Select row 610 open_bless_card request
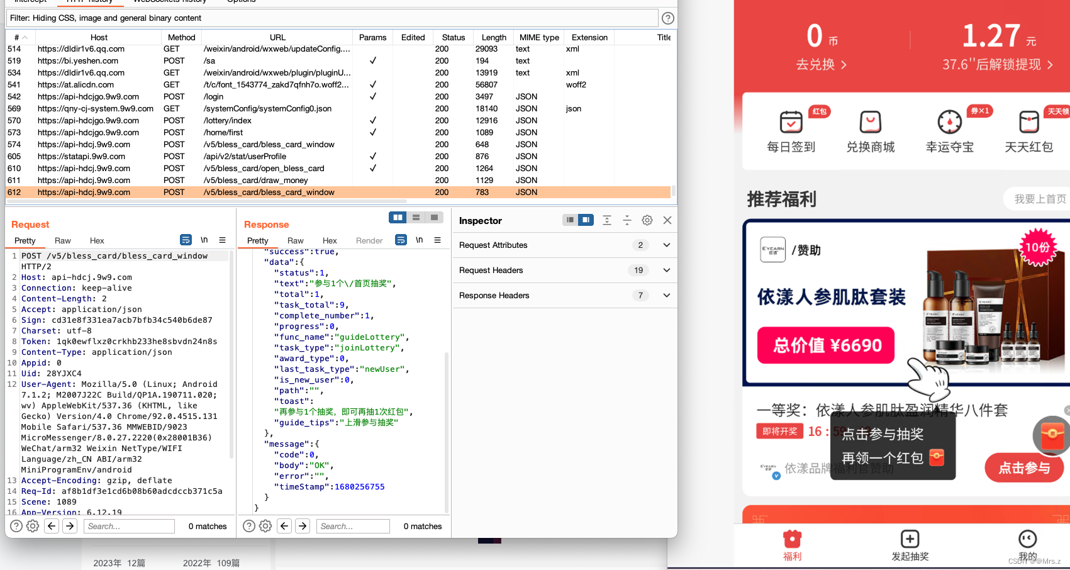This screenshot has height=570, width=1070. click(x=338, y=168)
